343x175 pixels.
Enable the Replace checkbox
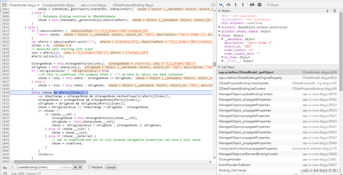click(x=89, y=167)
